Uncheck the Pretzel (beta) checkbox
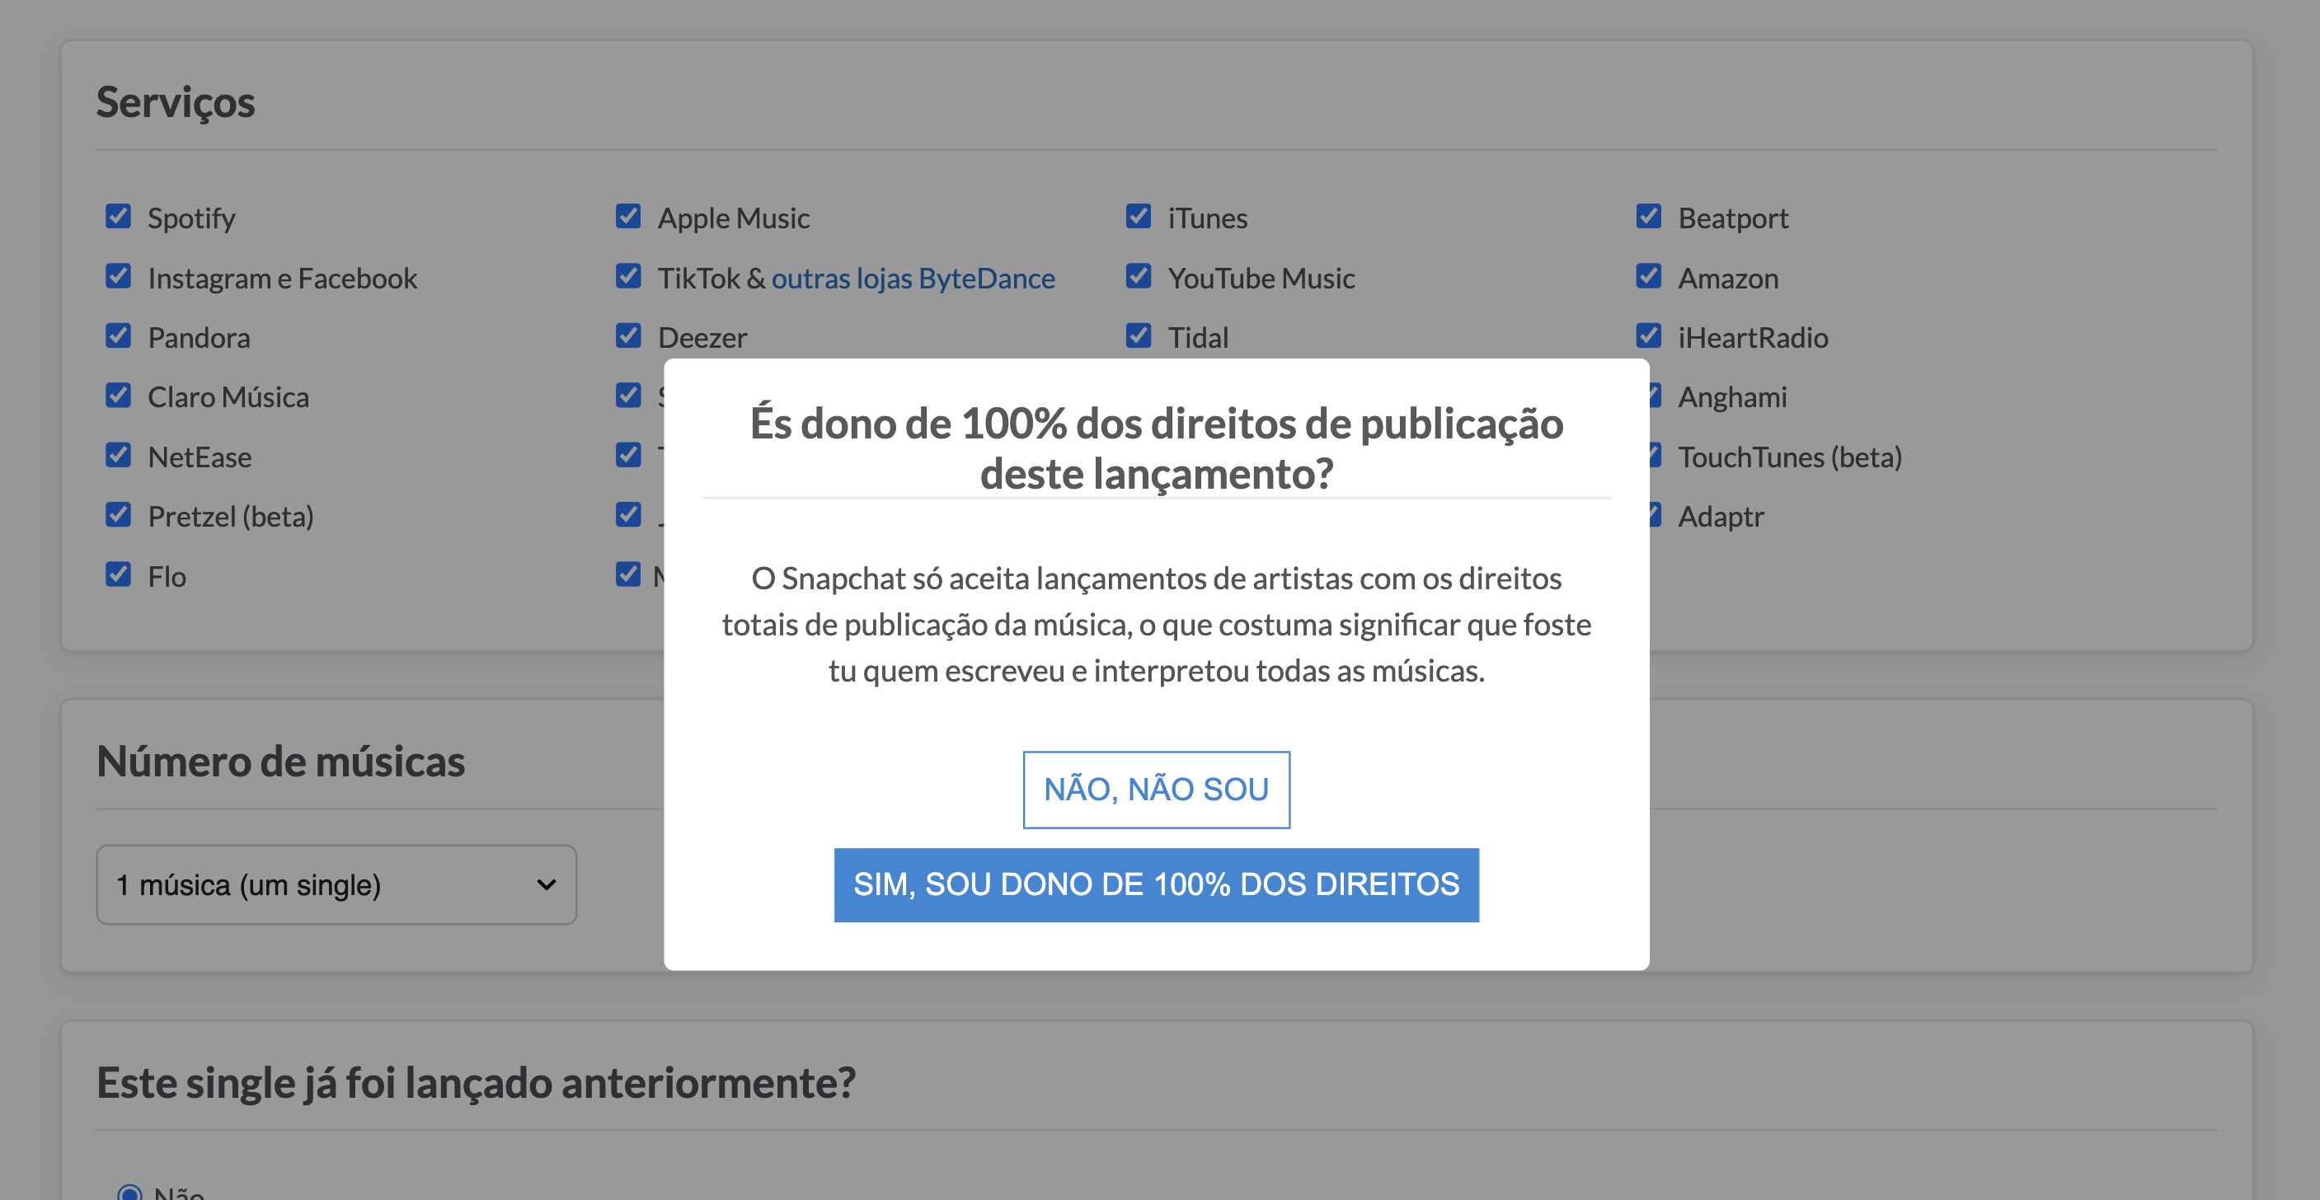This screenshot has height=1200, width=2320. pos(118,515)
